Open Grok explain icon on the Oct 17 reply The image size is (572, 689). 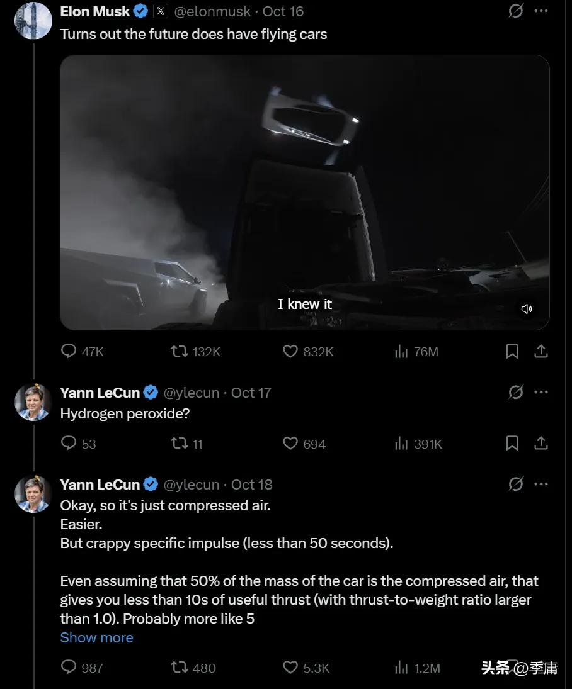pyautogui.click(x=516, y=391)
